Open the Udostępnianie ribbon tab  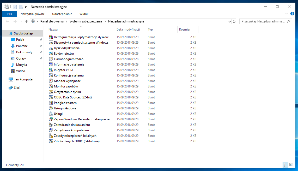point(62,14)
